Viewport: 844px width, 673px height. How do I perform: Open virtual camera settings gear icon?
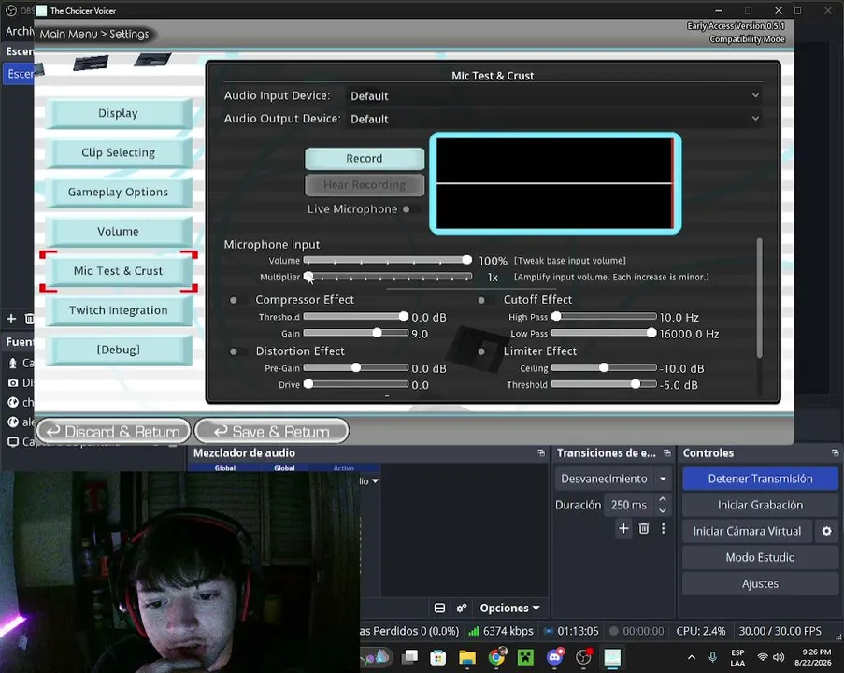[x=827, y=532]
